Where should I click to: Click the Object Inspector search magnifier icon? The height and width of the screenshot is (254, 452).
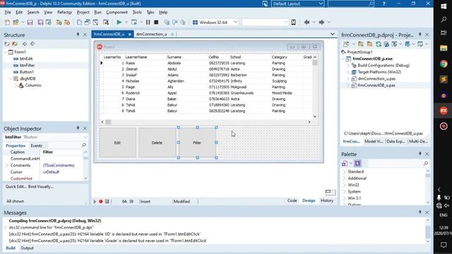(84, 145)
